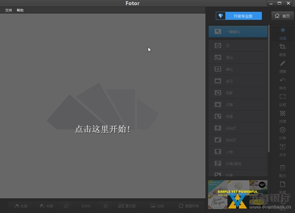Select the 沙滩/雪地 sand/snow scene
This screenshot has width=295, height=213.
(x=238, y=164)
